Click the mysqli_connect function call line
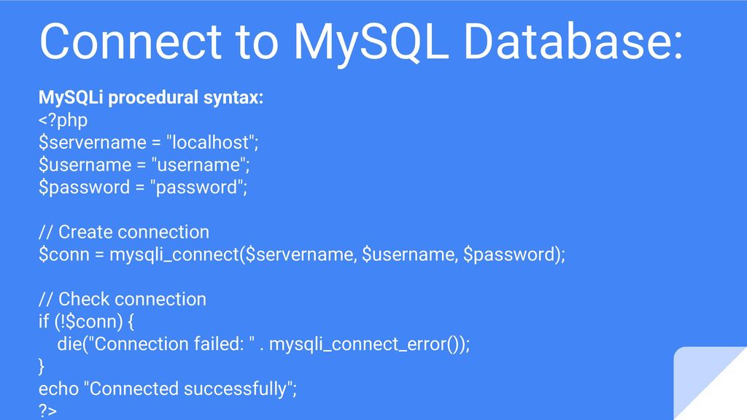This screenshot has height=420, width=747. coord(302,254)
